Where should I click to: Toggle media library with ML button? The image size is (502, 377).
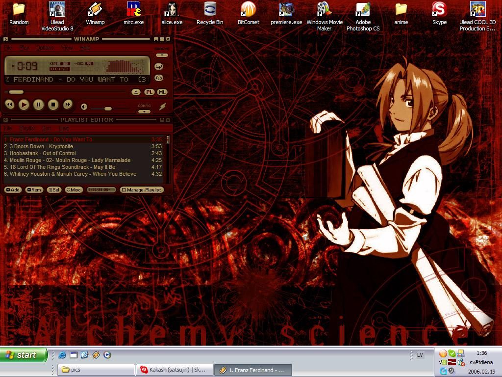click(x=162, y=92)
